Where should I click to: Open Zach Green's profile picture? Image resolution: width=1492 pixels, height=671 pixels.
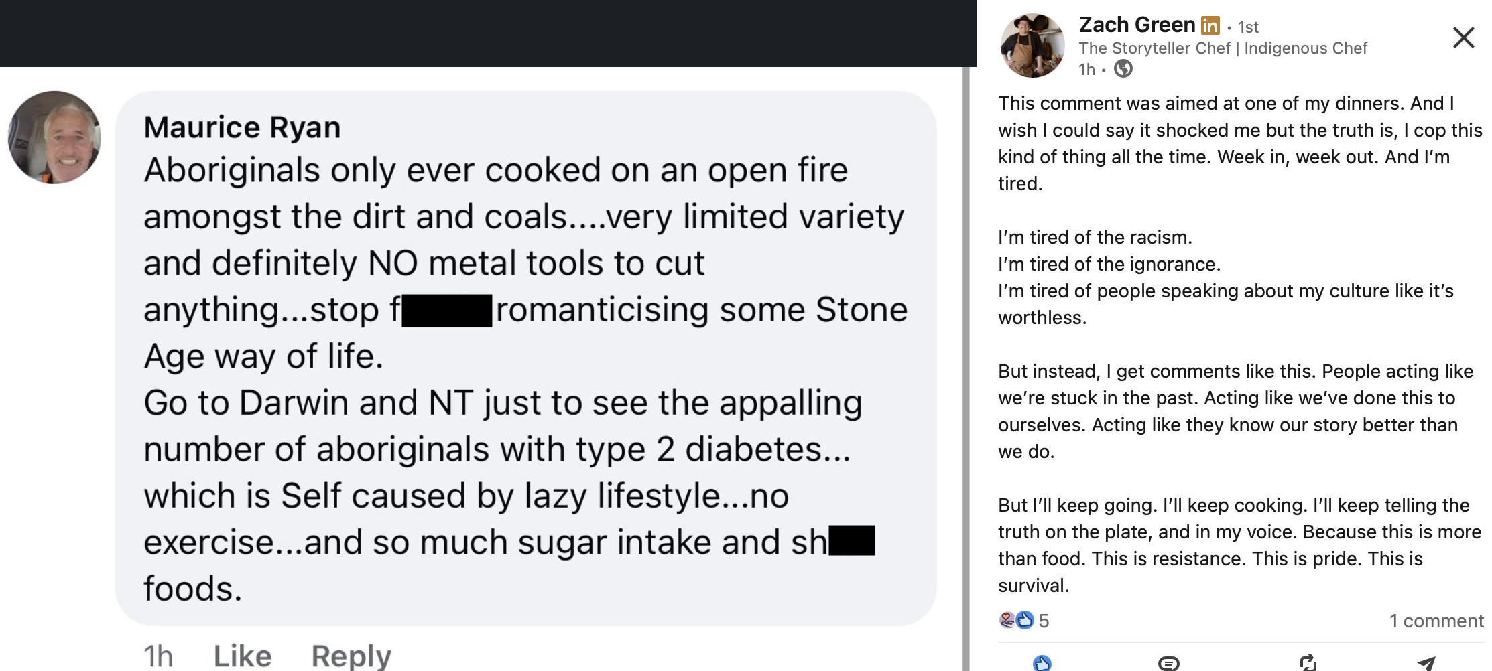coord(1032,46)
